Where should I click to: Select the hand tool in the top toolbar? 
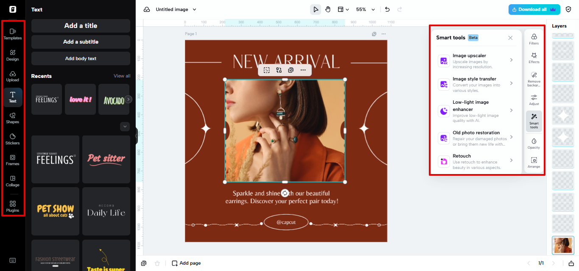coord(328,9)
